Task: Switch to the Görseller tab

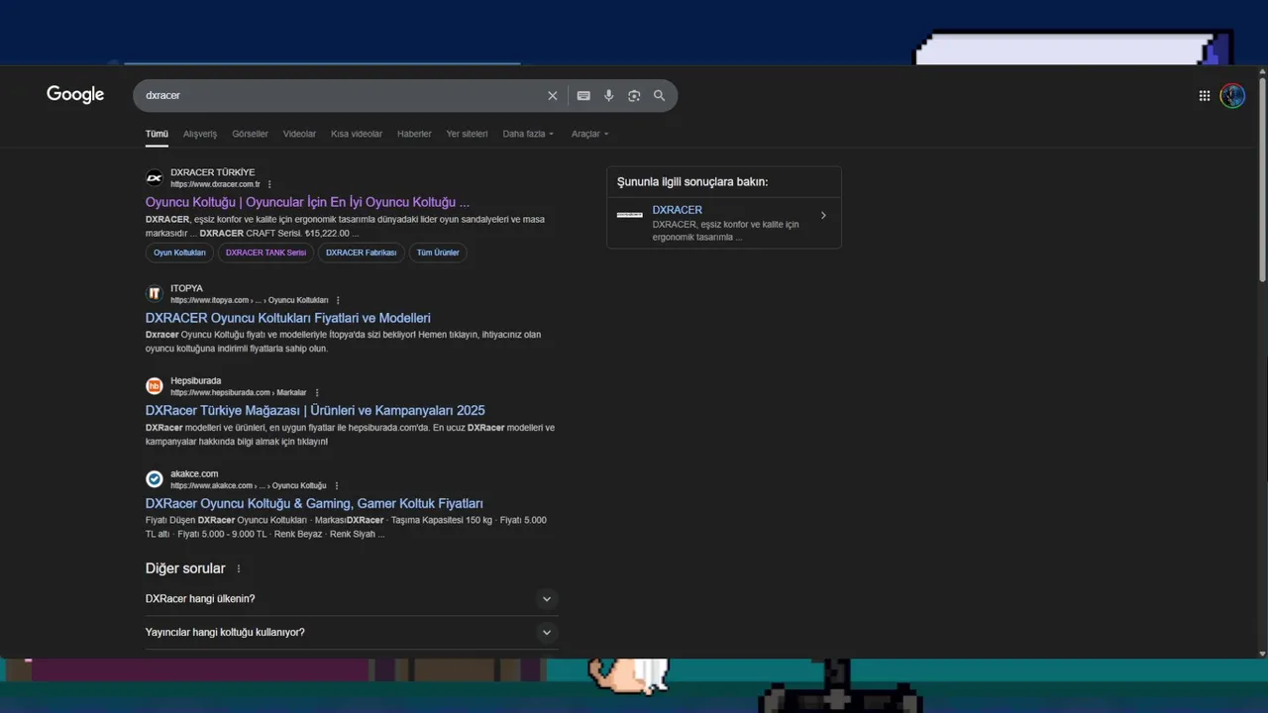Action: tap(250, 134)
